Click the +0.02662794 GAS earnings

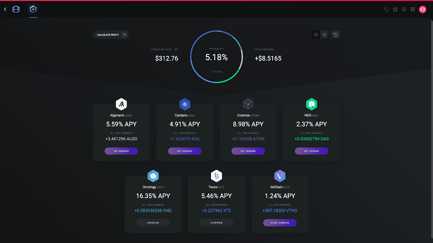click(x=311, y=139)
